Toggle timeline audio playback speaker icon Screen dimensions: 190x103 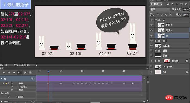19,72
